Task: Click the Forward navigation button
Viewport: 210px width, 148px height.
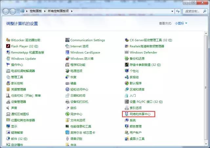Action: pos(12,11)
